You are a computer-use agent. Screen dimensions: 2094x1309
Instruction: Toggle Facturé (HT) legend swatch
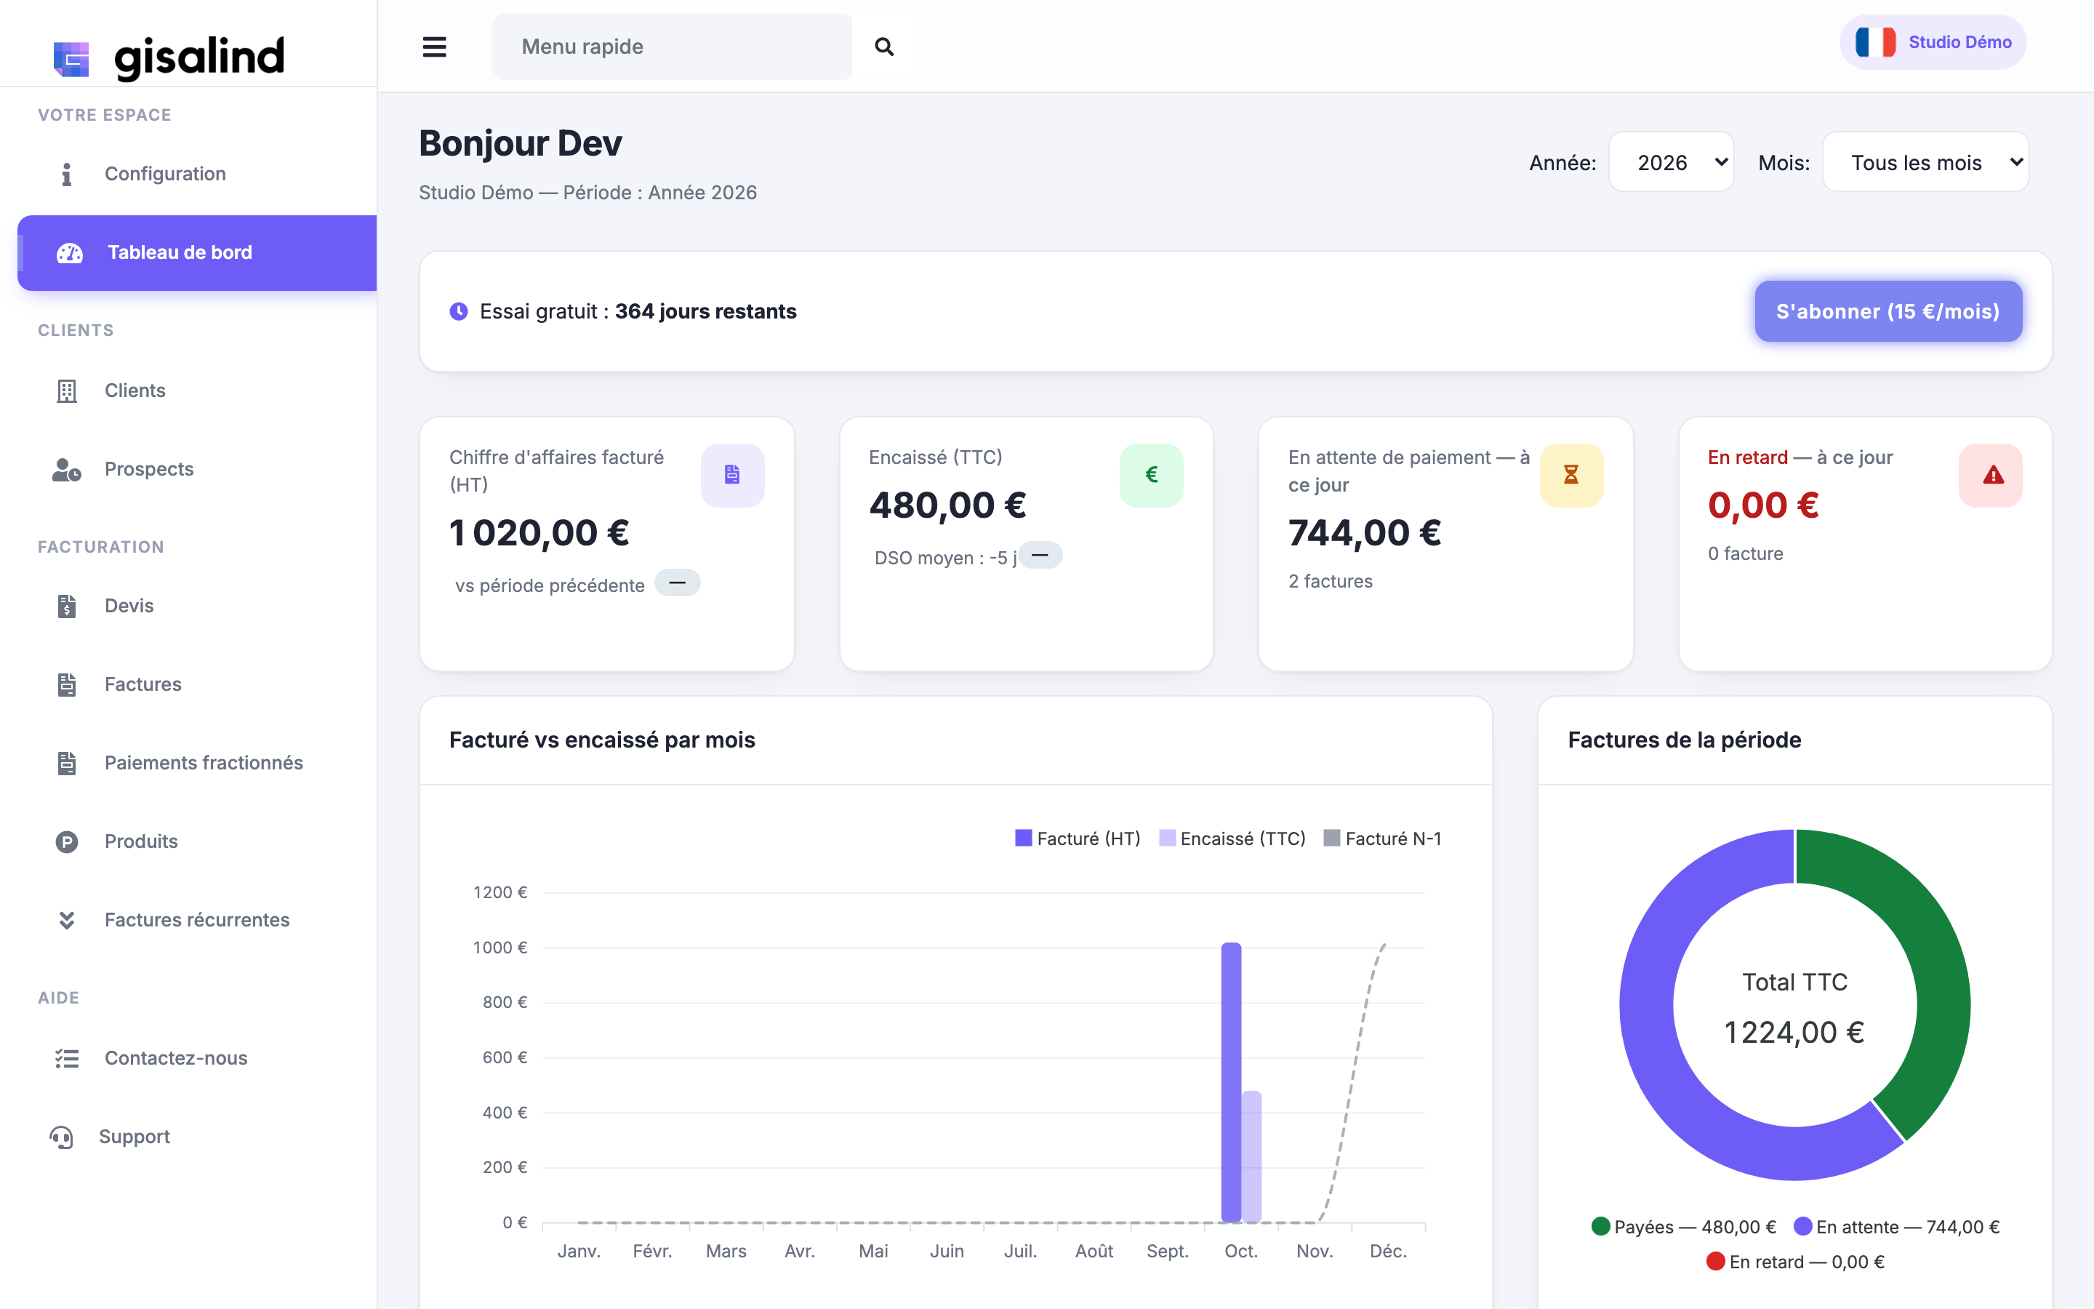[1023, 838]
